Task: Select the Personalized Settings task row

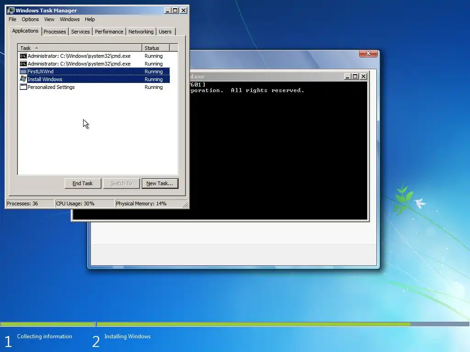Action: [x=95, y=87]
